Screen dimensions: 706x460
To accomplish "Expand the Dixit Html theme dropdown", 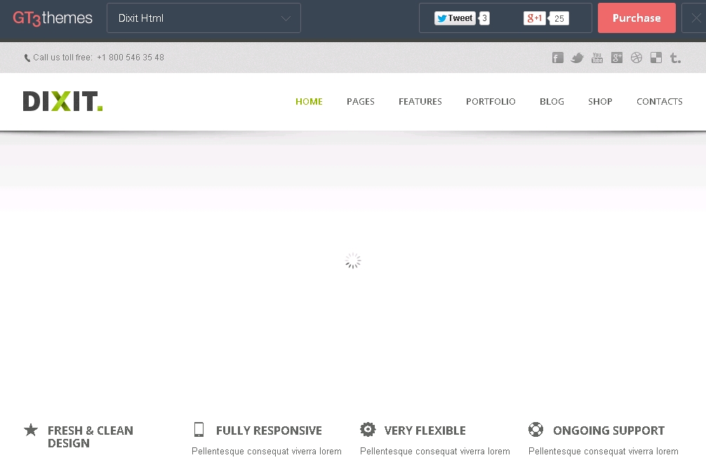I will point(204,18).
